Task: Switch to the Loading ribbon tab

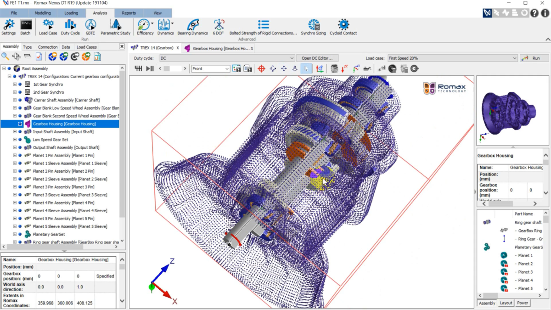Action: [x=71, y=13]
